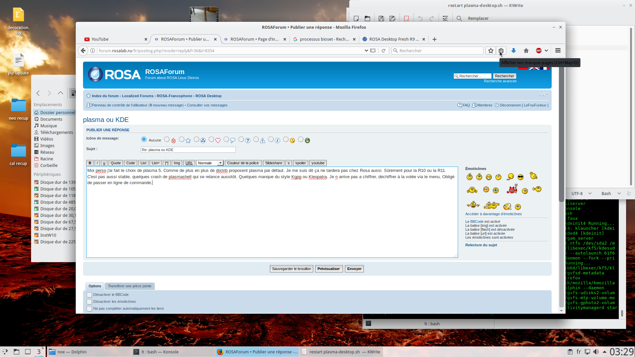Image resolution: width=635 pixels, height=357 pixels.
Task: Bookmark this page with star icon
Action: pyautogui.click(x=490, y=51)
